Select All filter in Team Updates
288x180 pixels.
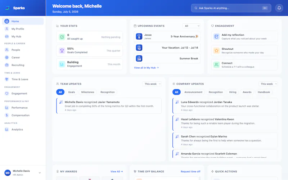60,92
